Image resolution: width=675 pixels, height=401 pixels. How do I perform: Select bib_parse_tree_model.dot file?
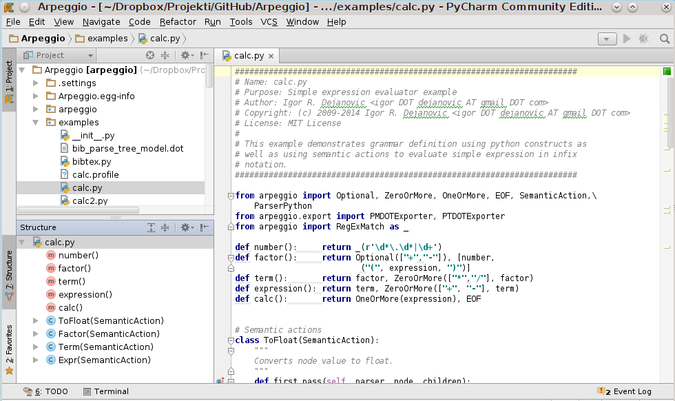(127, 149)
